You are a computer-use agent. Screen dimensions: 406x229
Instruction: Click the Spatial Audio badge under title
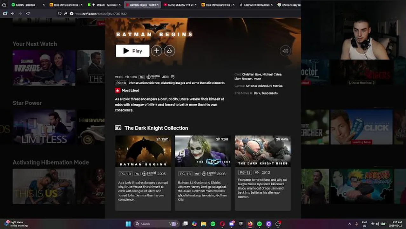[153, 77]
